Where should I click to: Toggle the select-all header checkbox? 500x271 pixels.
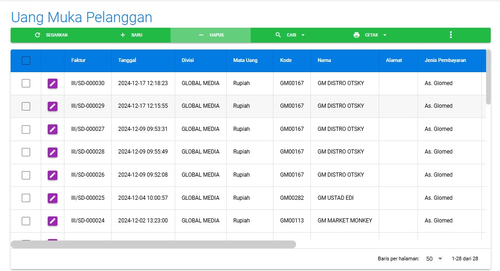(x=26, y=61)
